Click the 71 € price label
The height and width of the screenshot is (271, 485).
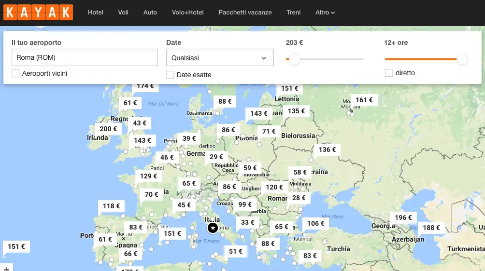coord(269,131)
